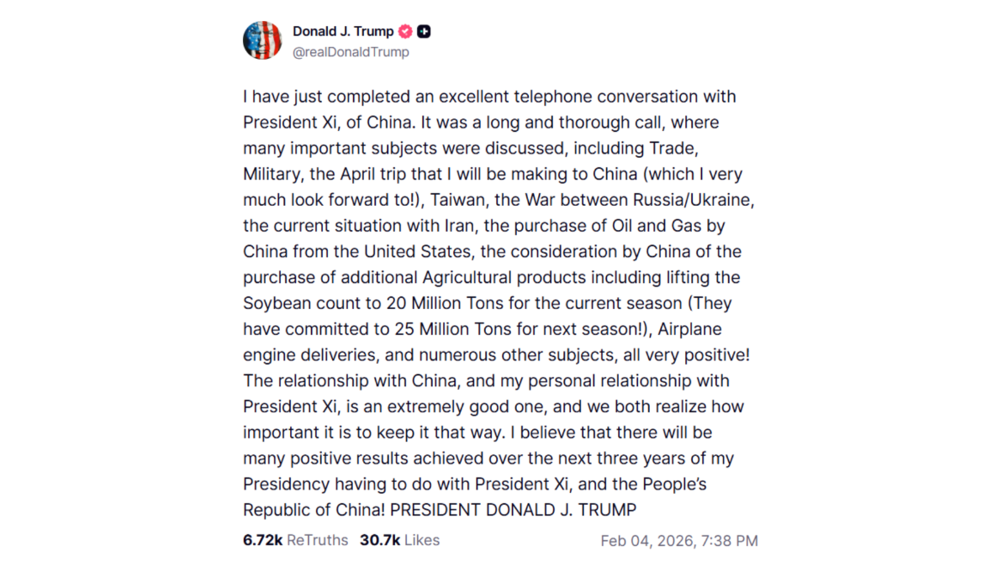Open the Feb 04, 2026 timestamp link
The width and height of the screenshot is (1008, 566).
(x=678, y=541)
